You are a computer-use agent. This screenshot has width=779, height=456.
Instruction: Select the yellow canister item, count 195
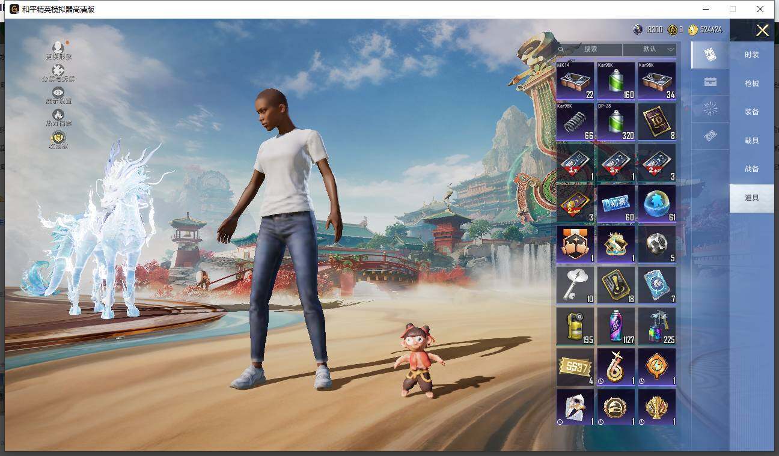pyautogui.click(x=575, y=326)
